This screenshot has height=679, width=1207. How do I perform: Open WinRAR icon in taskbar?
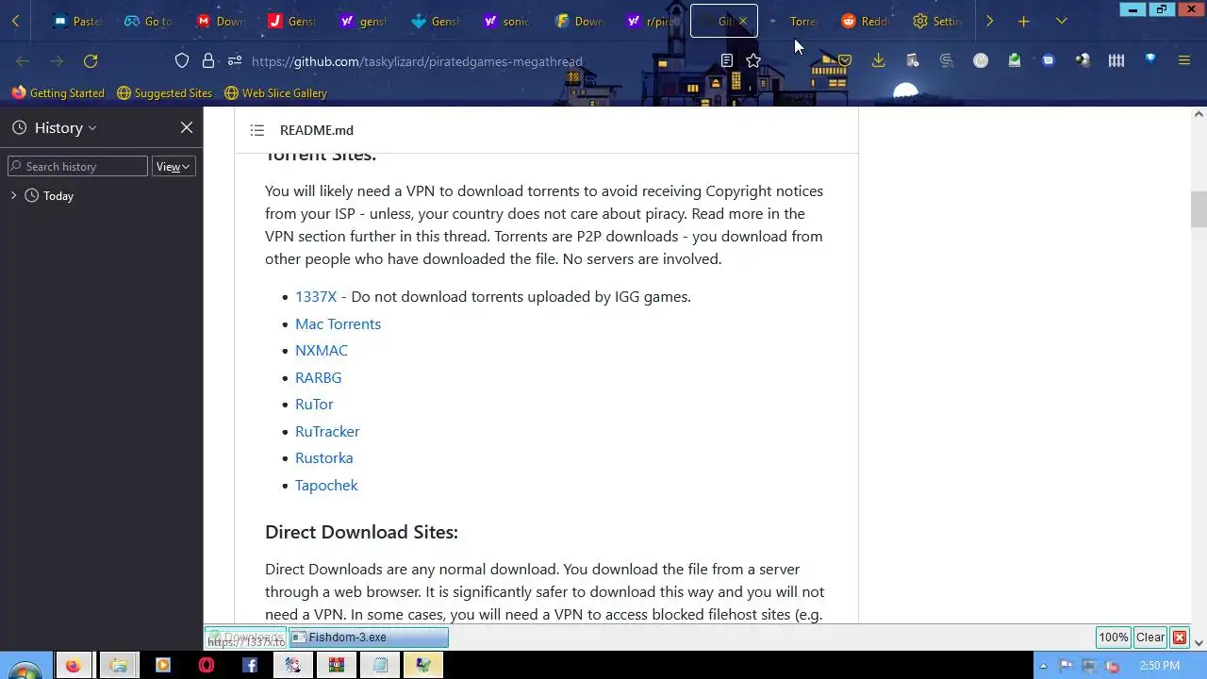click(337, 666)
